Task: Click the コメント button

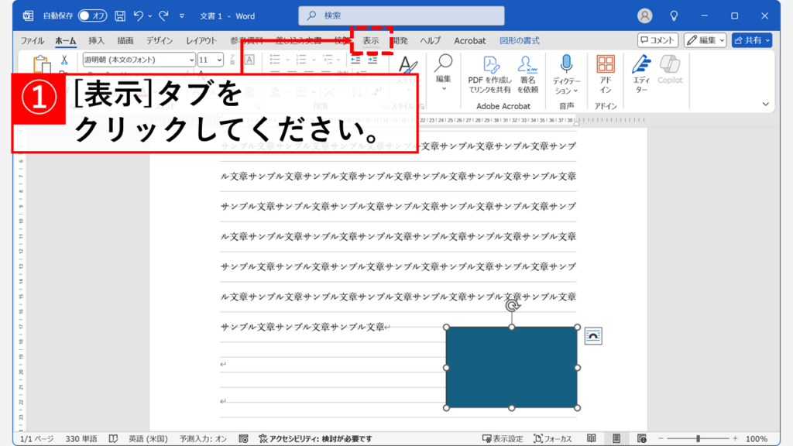Action: (657, 40)
